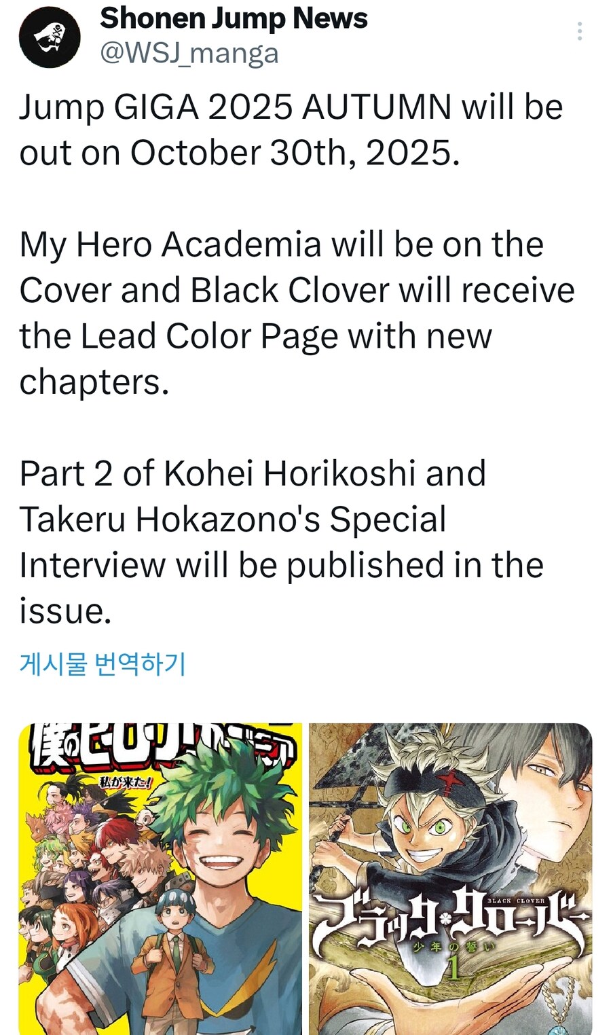Click the paragraph about Horikoshi and Hokazono interview
Image resolution: width=611 pixels, height=1035 pixels.
281,542
